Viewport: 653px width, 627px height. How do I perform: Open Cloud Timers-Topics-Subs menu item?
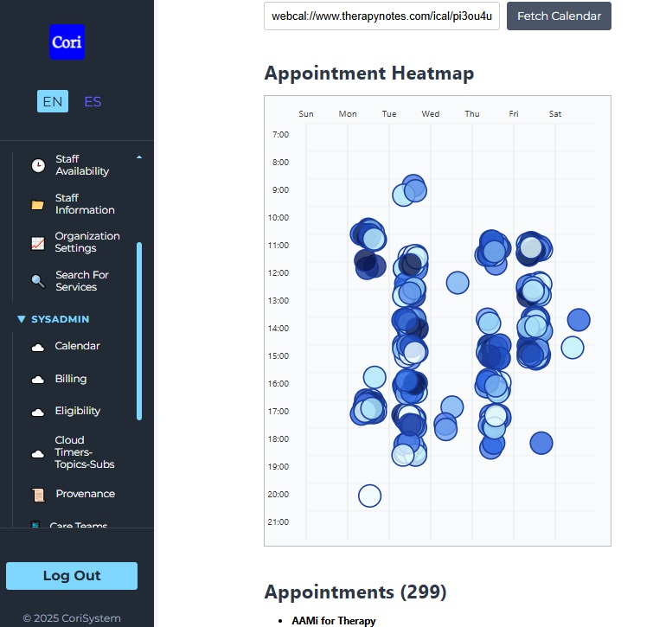tap(85, 452)
